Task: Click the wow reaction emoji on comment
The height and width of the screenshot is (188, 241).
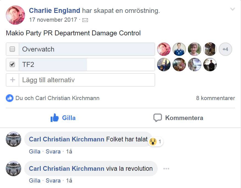Action: tap(153, 142)
